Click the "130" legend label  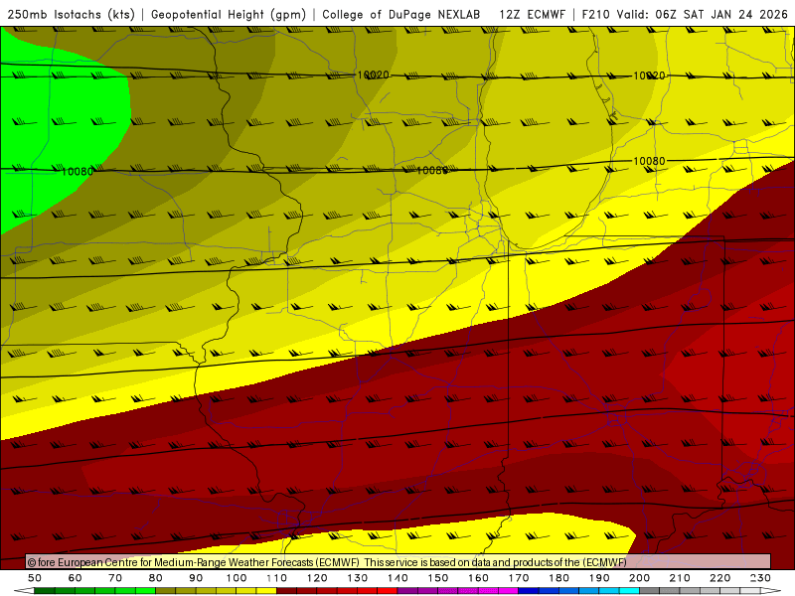click(x=357, y=578)
